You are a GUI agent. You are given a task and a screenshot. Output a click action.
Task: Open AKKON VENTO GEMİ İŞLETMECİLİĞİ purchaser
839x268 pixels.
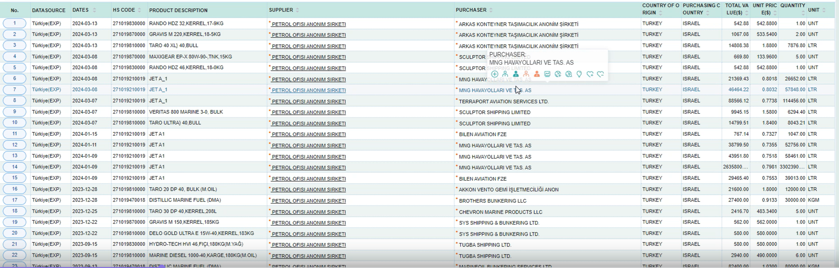[508, 190]
